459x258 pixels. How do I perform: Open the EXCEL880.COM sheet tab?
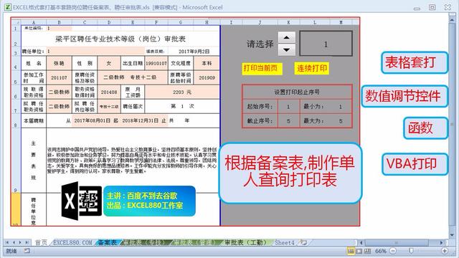point(72,242)
